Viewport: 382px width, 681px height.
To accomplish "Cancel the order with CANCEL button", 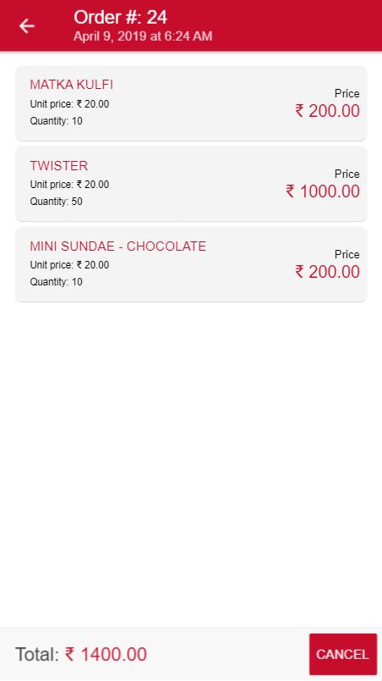I will click(342, 654).
